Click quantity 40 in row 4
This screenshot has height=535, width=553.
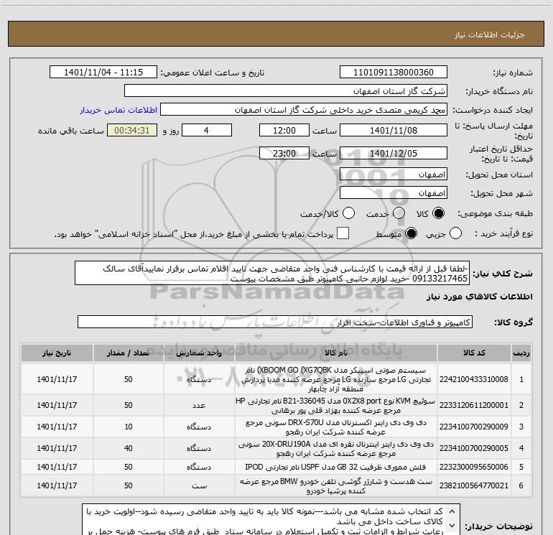click(x=129, y=448)
